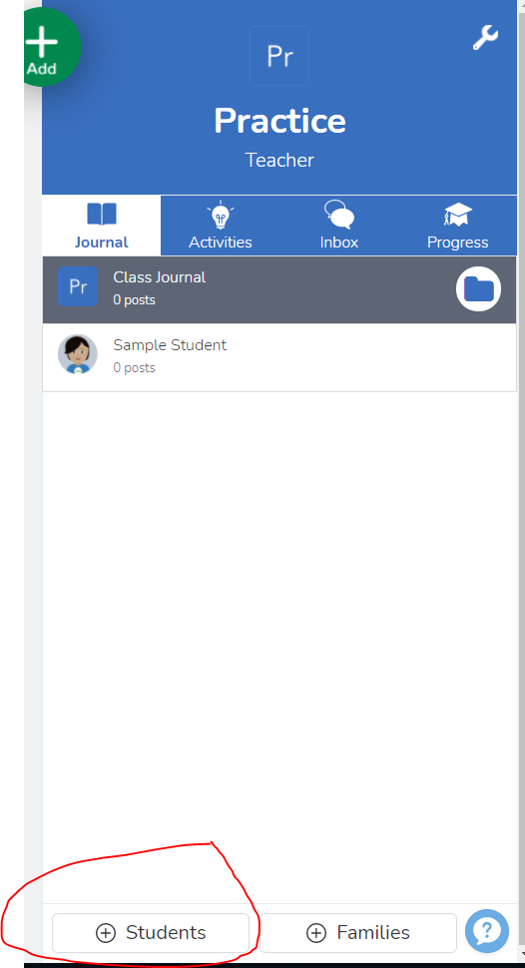Switch to the Activities tab
Viewport: 525px width, 968px height.
pyautogui.click(x=220, y=226)
